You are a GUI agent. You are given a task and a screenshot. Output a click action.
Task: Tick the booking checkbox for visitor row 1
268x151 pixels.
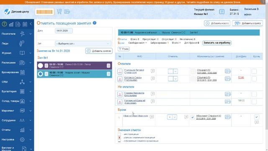(x=254, y=71)
